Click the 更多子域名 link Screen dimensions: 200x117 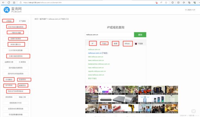92,79
